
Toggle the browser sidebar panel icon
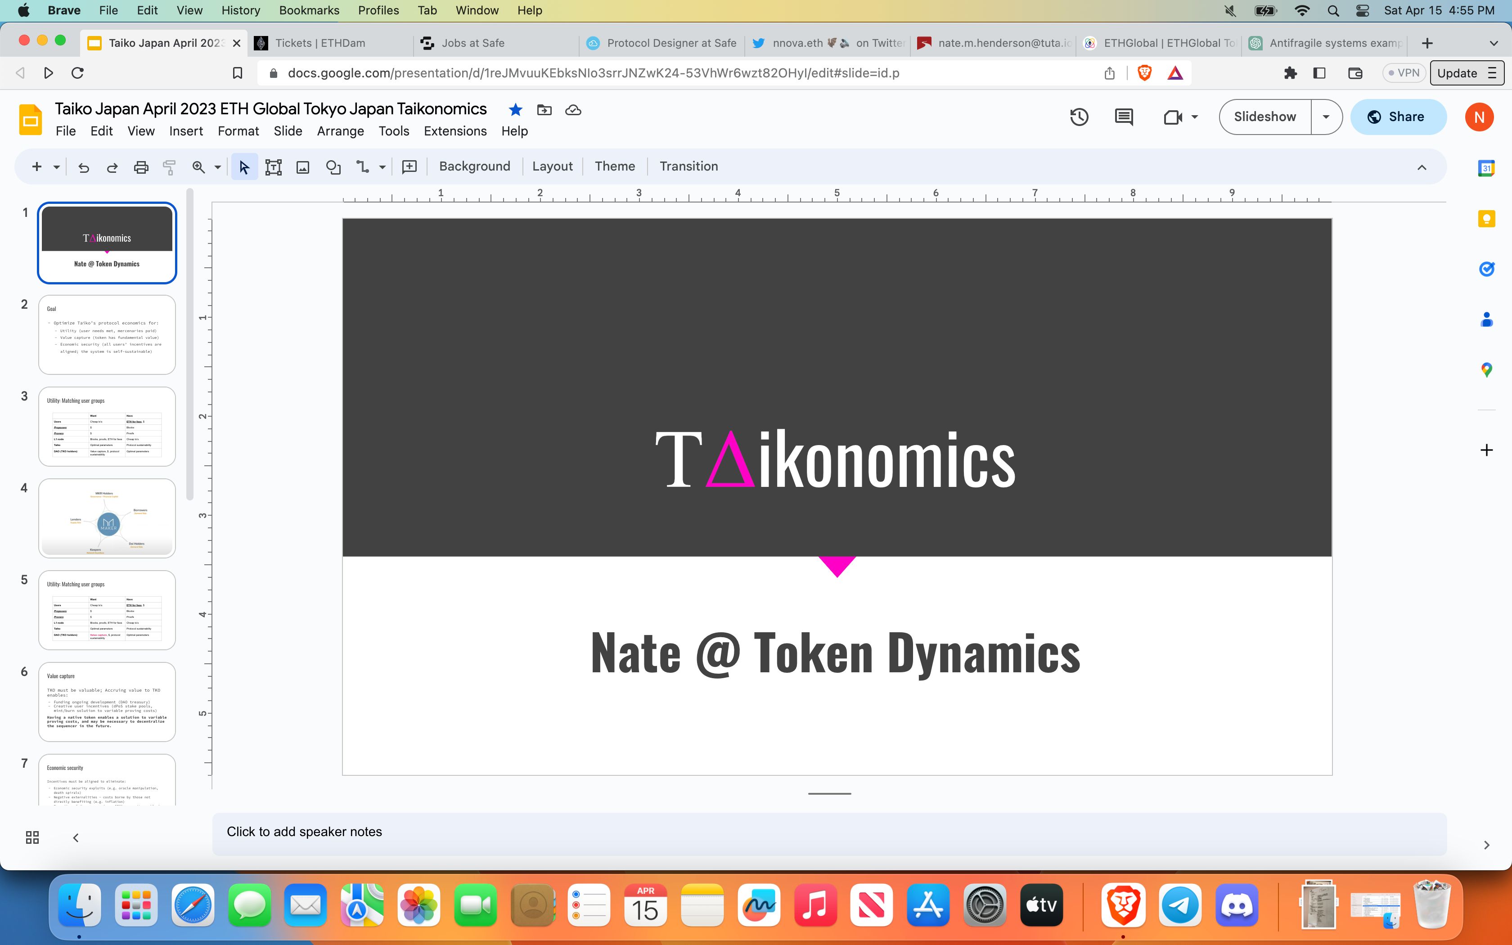1319,73
